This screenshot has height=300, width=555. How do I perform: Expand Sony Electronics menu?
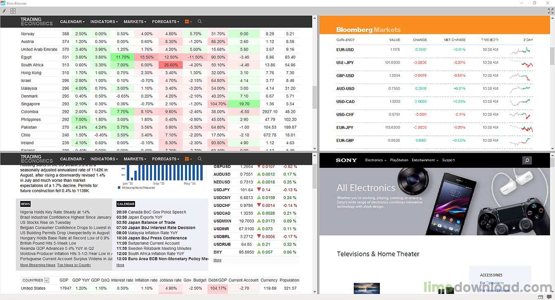point(375,160)
